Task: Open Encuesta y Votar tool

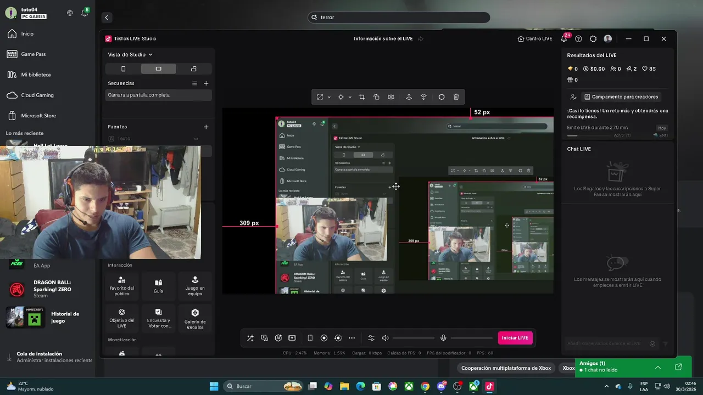Action: [158, 318]
